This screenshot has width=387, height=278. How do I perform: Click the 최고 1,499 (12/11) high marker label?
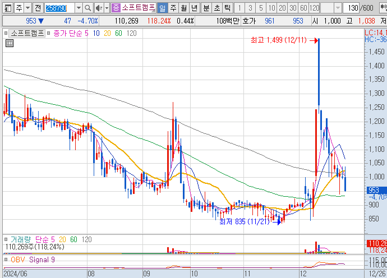click(x=279, y=40)
